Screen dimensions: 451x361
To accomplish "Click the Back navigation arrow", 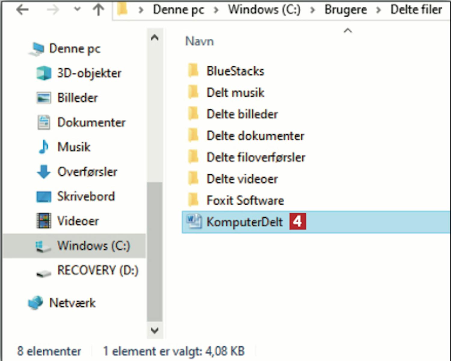I will [x=23, y=10].
